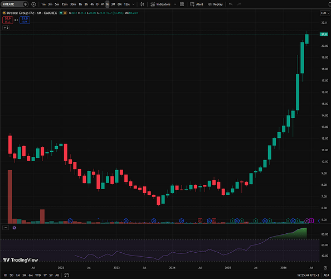Image resolution: width=331 pixels, height=279 pixels.
Task: Click the red 20.9 SELL button
Action: (8, 20)
